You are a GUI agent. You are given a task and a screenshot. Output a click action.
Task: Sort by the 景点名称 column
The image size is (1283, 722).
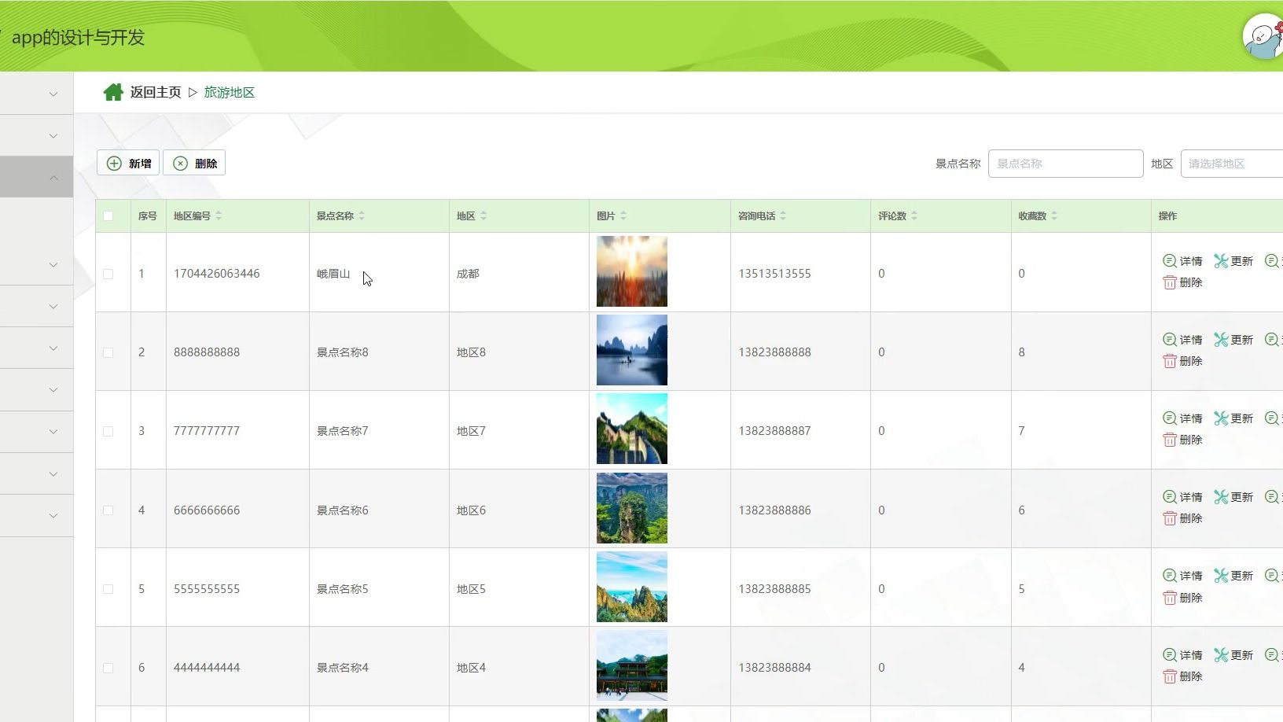coord(362,215)
